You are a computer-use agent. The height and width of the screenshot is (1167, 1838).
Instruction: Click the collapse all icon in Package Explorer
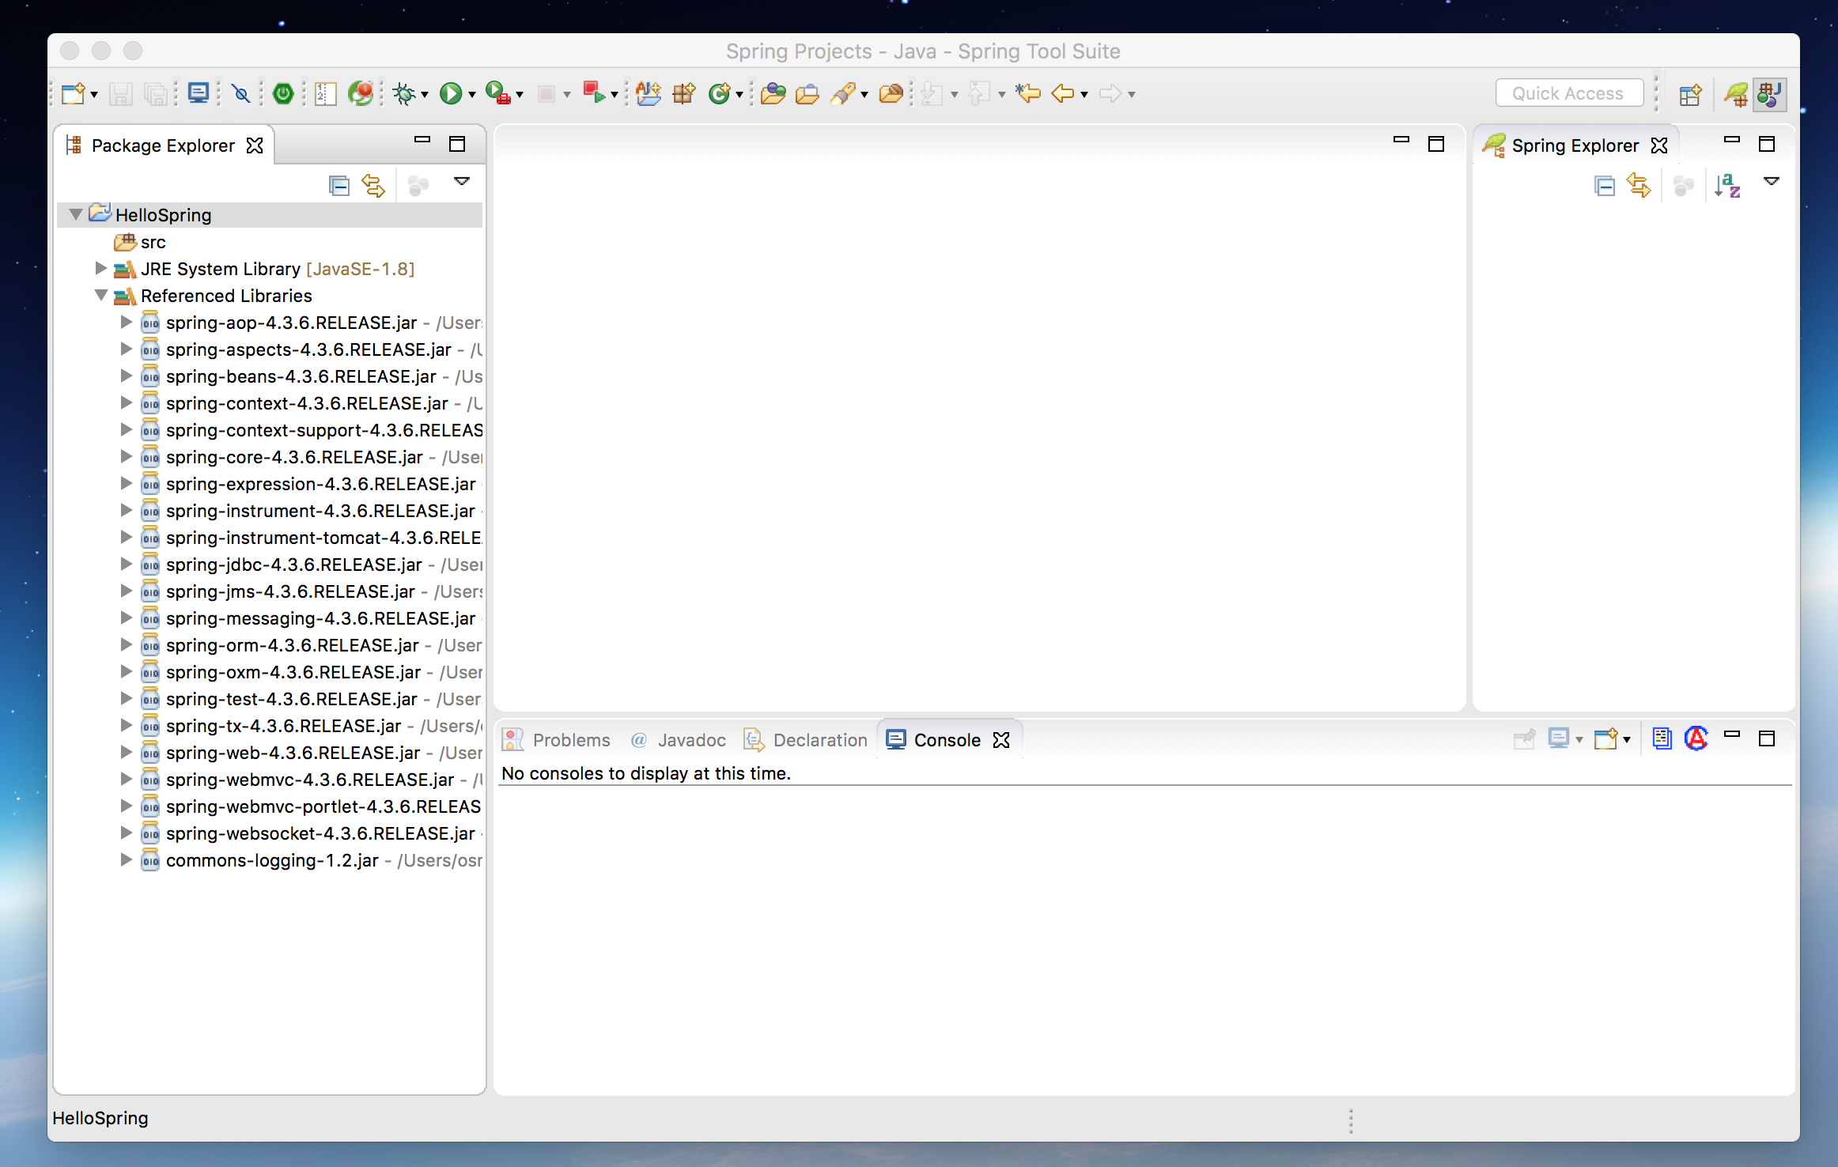coord(339,183)
